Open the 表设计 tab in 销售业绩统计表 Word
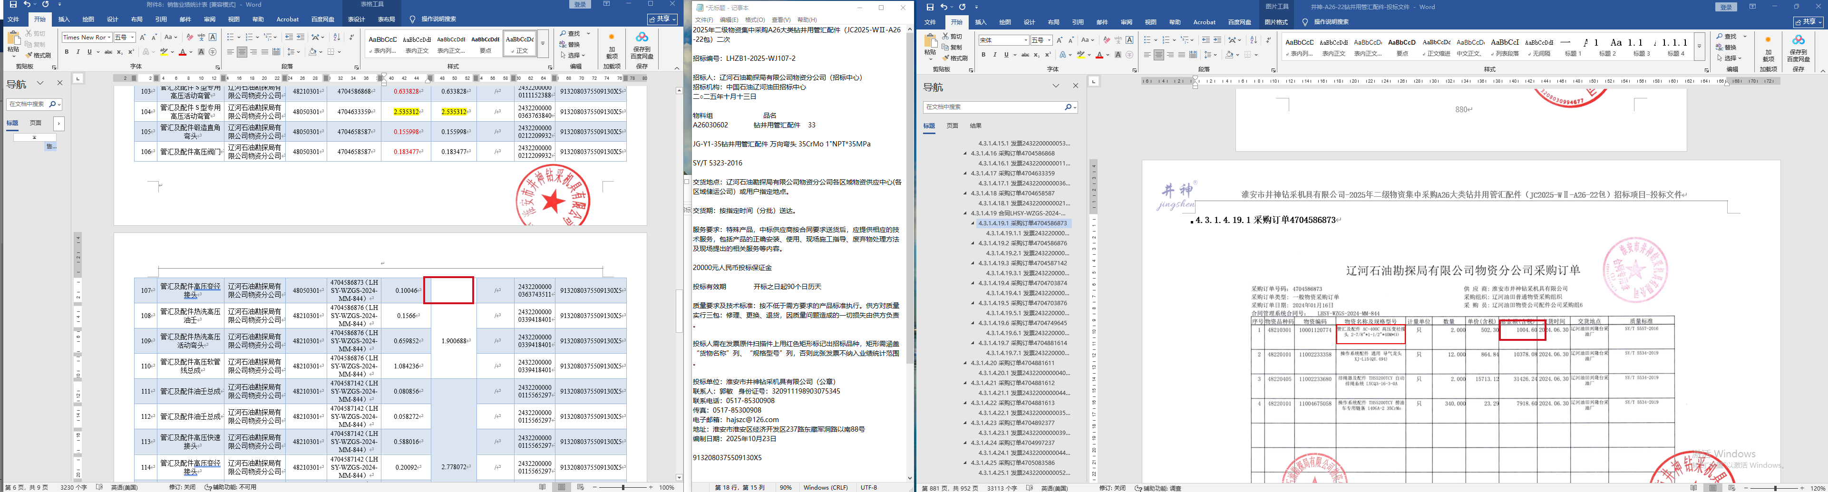Viewport: 1828px width, 492px height. [356, 19]
